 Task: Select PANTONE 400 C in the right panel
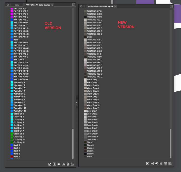94,20
